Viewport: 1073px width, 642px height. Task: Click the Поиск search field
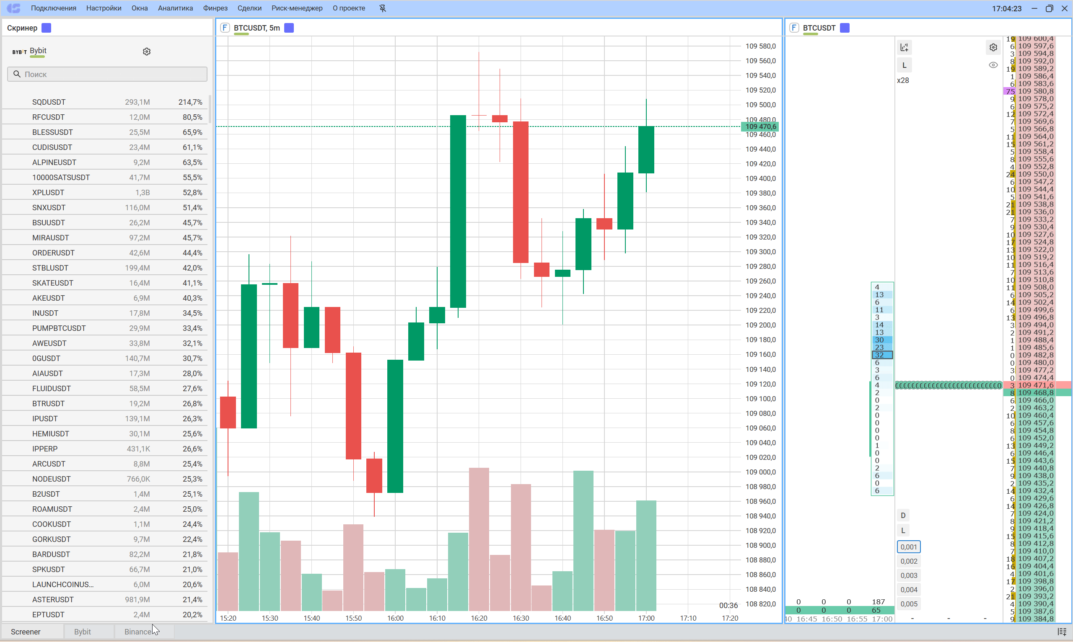[107, 74]
